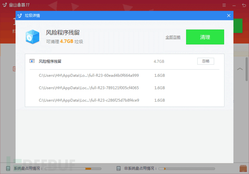Click 1.6GB size of c286f25d7b8f4ce9 row
Viewport: 249px width, 174px height.
(x=160, y=100)
